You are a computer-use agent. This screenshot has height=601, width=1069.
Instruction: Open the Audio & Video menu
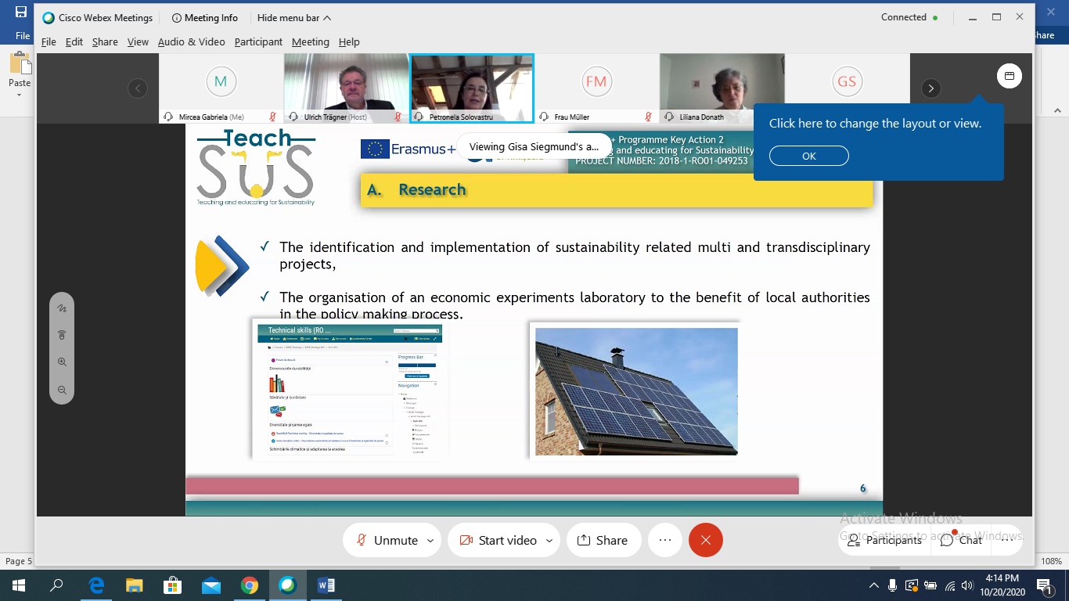(192, 42)
